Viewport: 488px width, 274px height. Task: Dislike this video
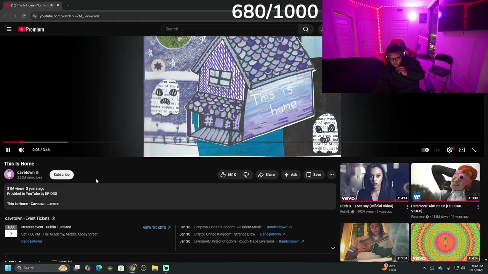coord(246,175)
